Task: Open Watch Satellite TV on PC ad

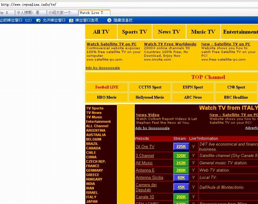Action: [112, 44]
